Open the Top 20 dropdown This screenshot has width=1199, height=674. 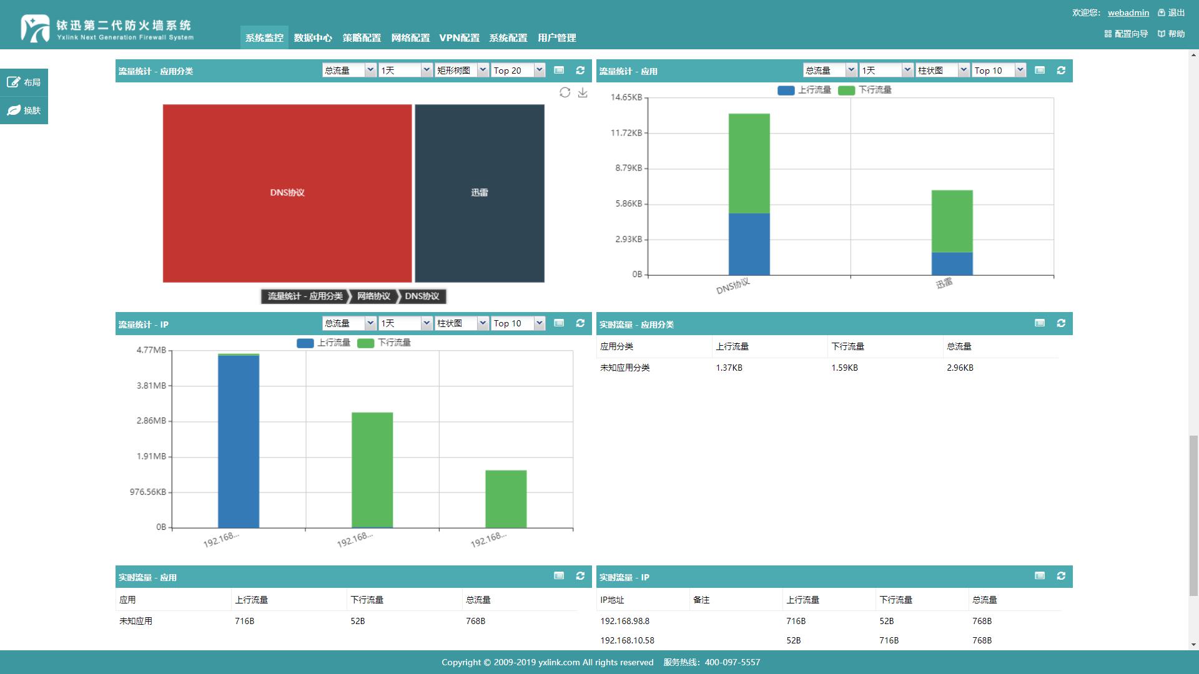click(518, 71)
